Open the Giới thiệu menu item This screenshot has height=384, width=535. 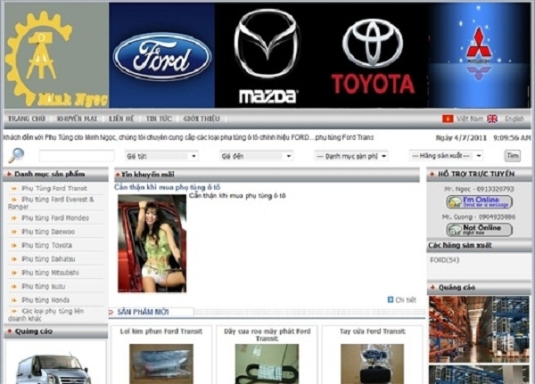click(202, 118)
